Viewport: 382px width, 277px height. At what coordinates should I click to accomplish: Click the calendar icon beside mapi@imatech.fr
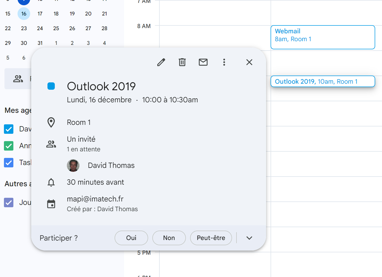tap(51, 204)
